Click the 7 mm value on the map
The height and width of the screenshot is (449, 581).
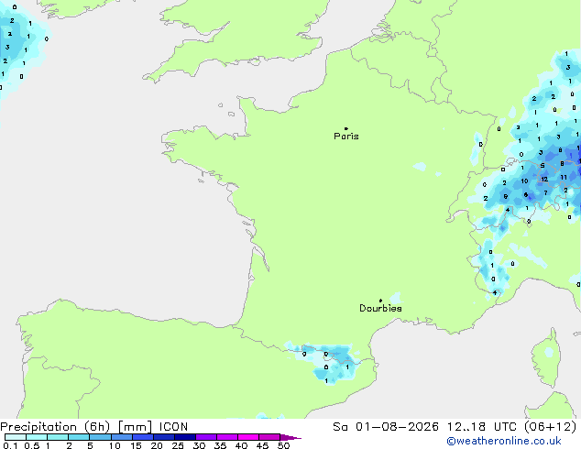coord(545,192)
